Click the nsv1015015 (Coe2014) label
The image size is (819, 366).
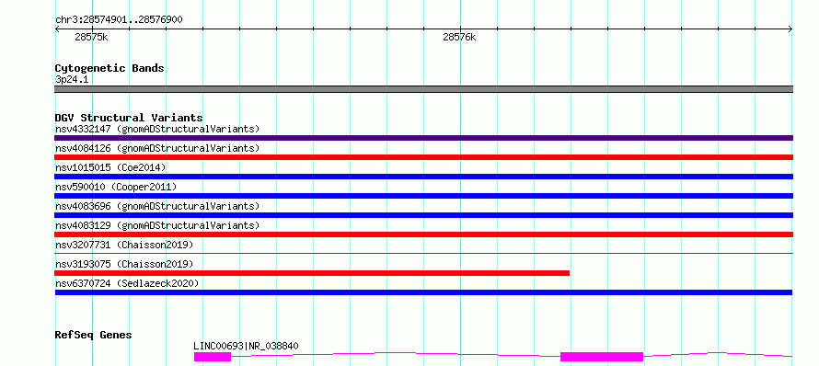(x=110, y=167)
